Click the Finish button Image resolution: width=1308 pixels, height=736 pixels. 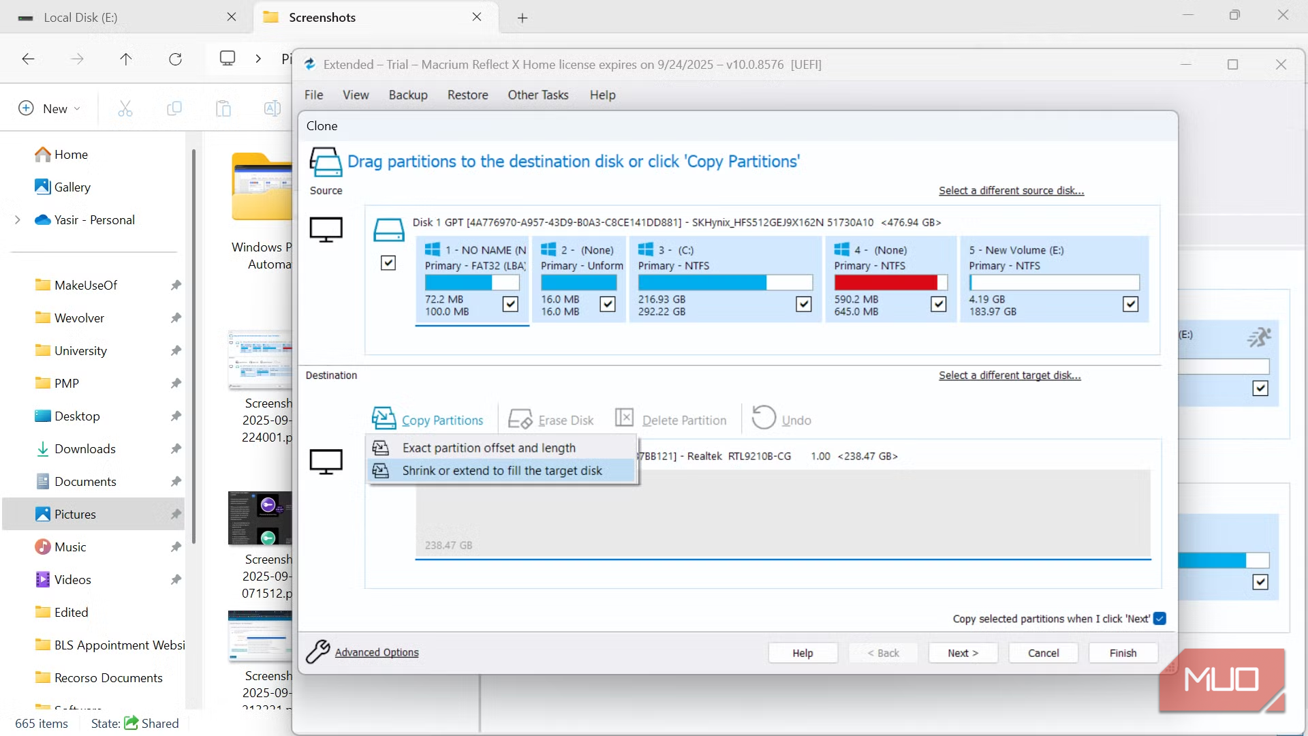pos(1123,653)
